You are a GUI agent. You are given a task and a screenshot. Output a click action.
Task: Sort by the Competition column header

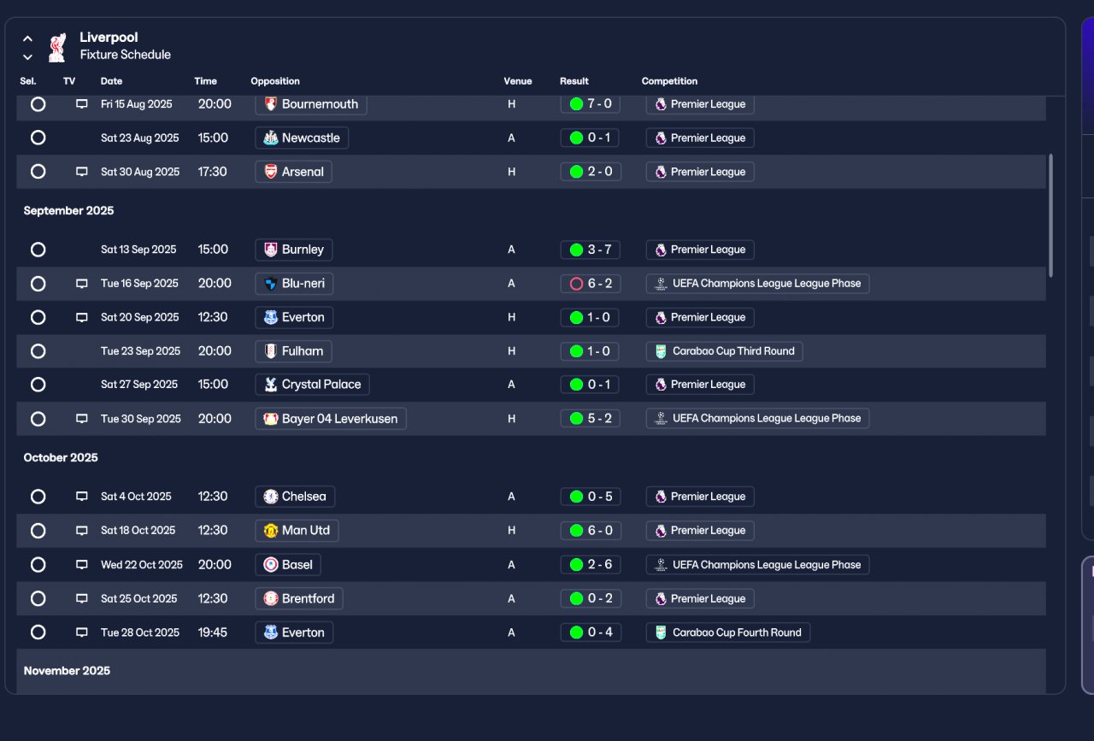point(669,81)
